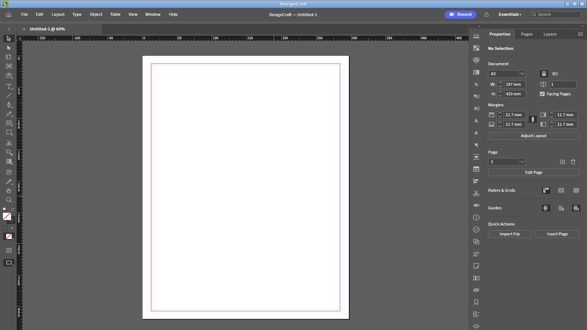Select the Type tool
This screenshot has width=587, height=330.
point(9,86)
